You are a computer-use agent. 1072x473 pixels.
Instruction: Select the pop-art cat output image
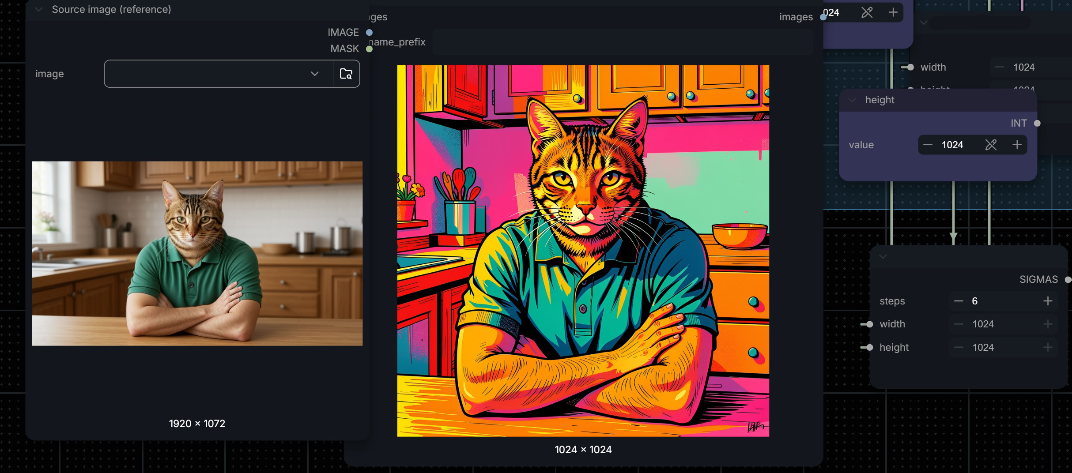pyautogui.click(x=583, y=251)
